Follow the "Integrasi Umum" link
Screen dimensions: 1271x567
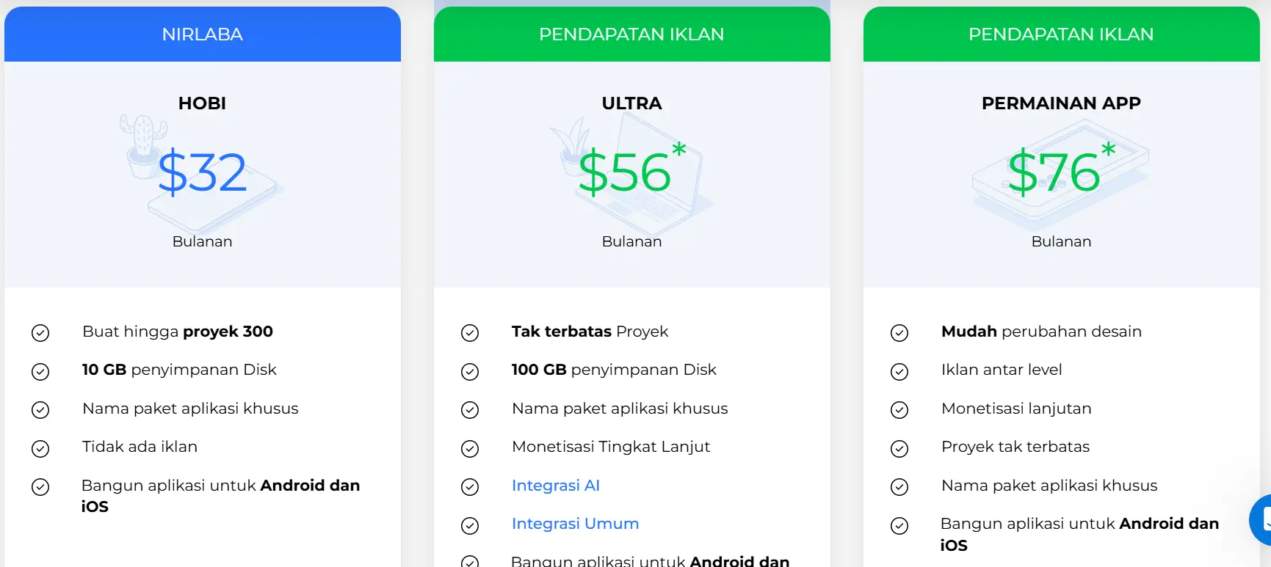tap(575, 524)
